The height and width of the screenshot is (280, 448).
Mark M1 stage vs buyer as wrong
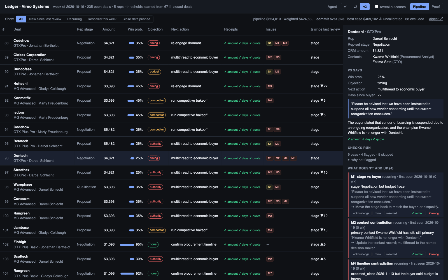(434, 213)
